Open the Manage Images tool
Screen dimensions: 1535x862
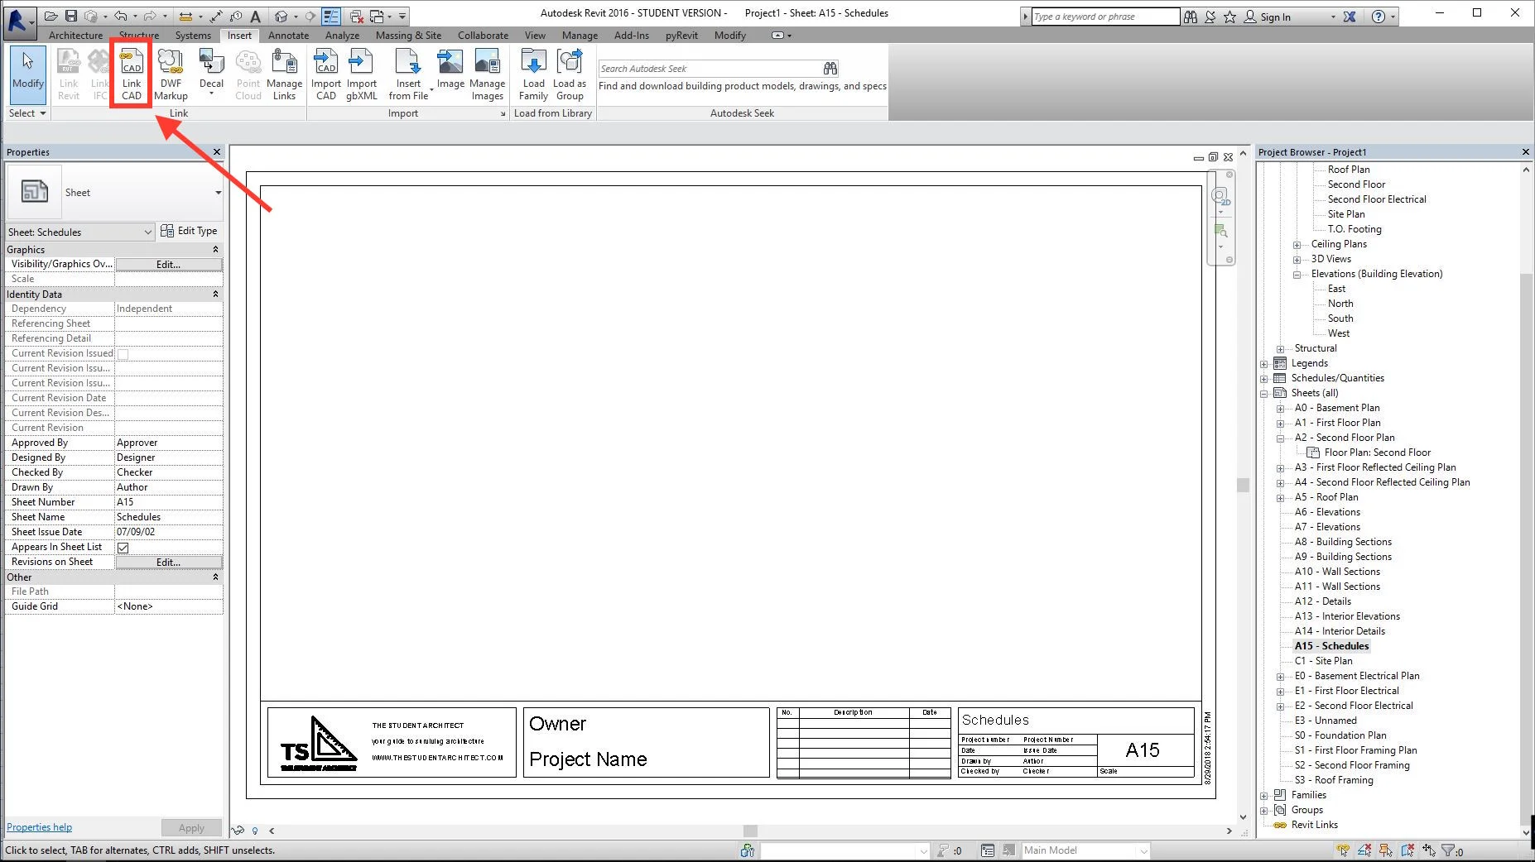tap(487, 73)
